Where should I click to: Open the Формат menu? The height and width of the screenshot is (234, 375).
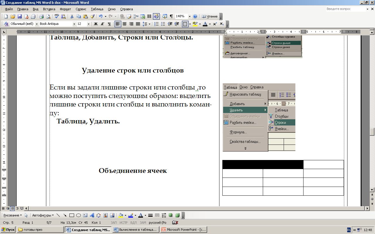tap(65, 9)
